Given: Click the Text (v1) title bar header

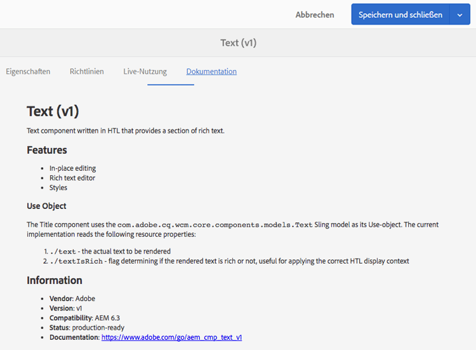Looking at the screenshot, I should click(x=238, y=43).
